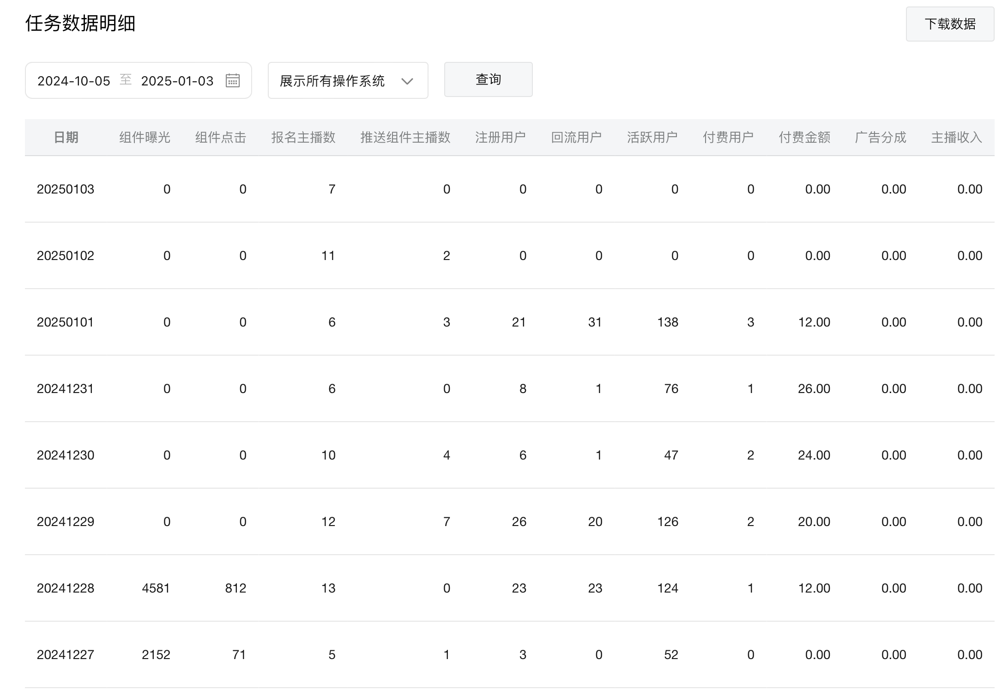This screenshot has width=1002, height=690.
Task: Select the 20241228 date row
Action: click(65, 588)
